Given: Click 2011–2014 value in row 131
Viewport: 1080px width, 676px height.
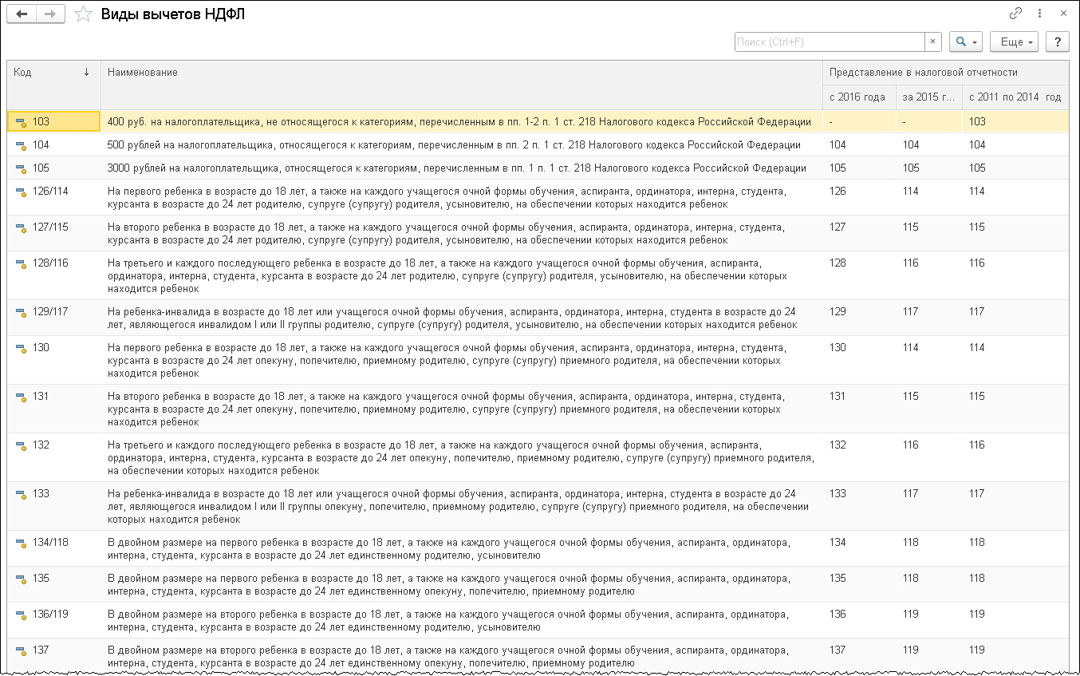Looking at the screenshot, I should (x=977, y=396).
